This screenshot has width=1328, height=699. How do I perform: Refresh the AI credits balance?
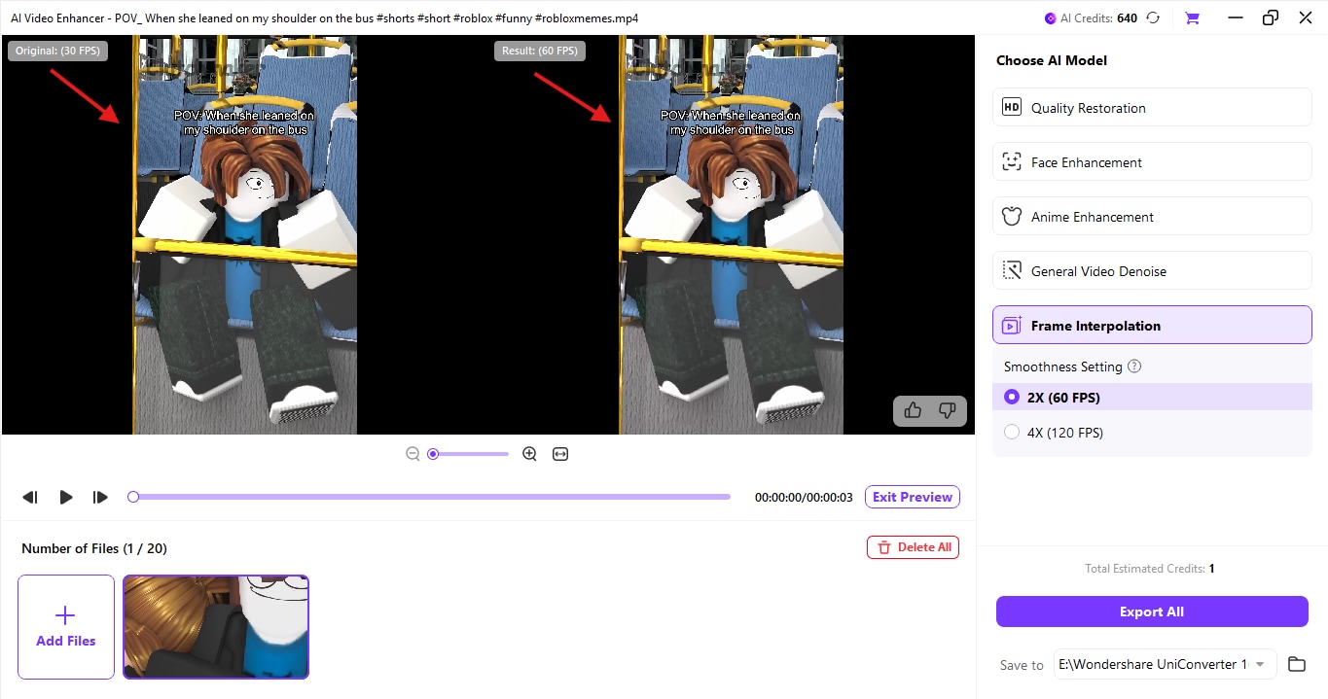1153,17
